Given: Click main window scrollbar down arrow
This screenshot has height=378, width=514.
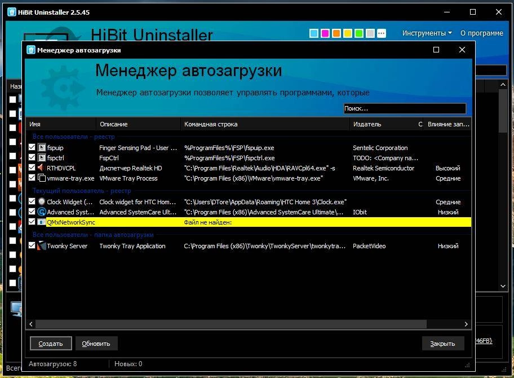Looking at the screenshot, I should click(x=503, y=286).
